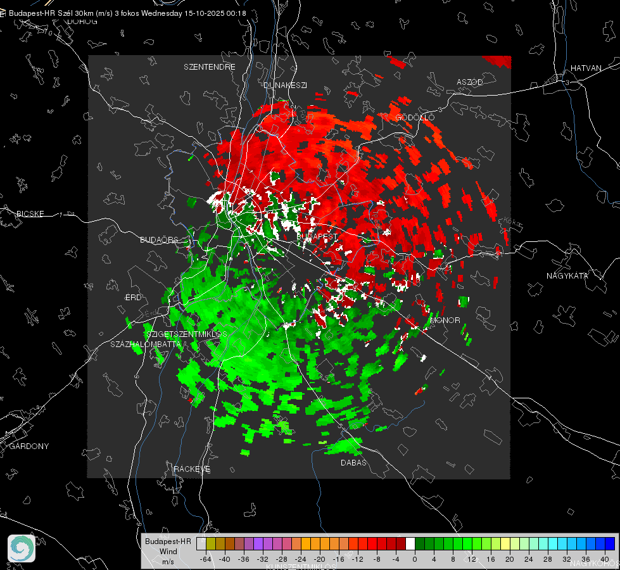Viewport: 620px width, 570px height.
Task: Click the SZÁZHALOMBATTA map label
Action: [146, 344]
